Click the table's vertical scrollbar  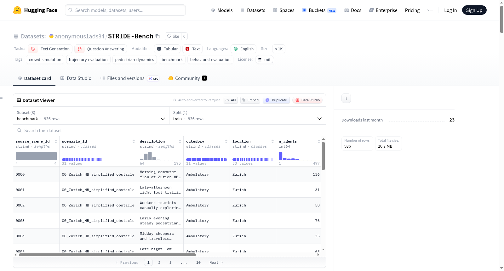pyautogui.click(x=323, y=156)
